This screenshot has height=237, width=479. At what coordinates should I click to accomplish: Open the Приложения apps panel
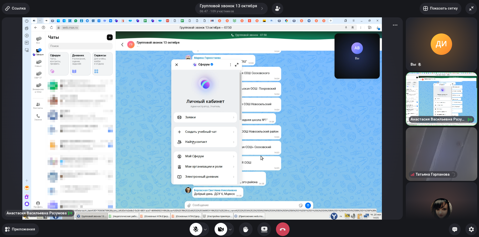[x=20, y=229]
